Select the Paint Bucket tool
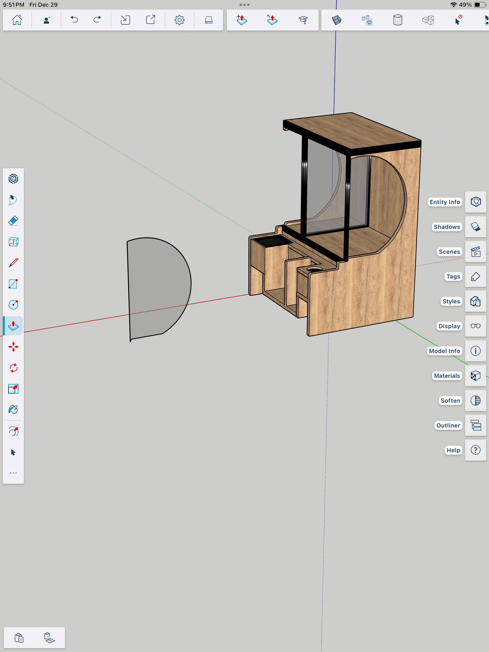The height and width of the screenshot is (652, 489). (x=13, y=410)
